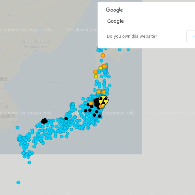Select the orange marker between the two yellow markers

click(x=95, y=72)
